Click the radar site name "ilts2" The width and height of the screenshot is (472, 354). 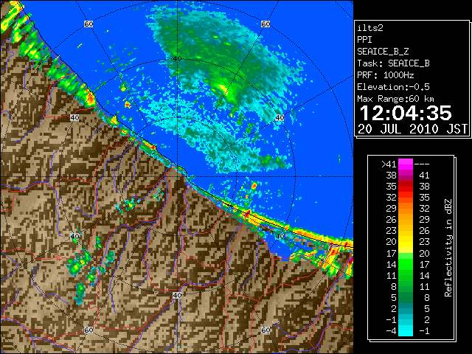coord(370,28)
